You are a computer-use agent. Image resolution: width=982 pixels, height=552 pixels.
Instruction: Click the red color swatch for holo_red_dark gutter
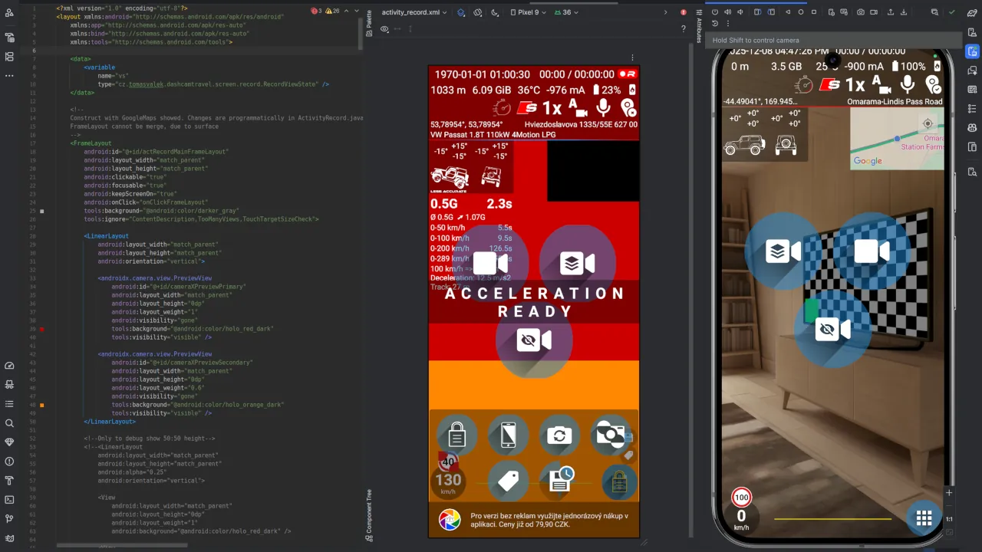point(43,329)
